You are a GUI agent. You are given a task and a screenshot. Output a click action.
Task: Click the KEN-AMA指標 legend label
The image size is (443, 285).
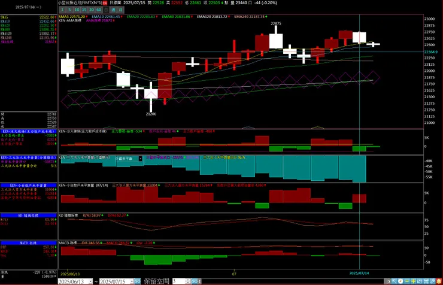click(70, 20)
